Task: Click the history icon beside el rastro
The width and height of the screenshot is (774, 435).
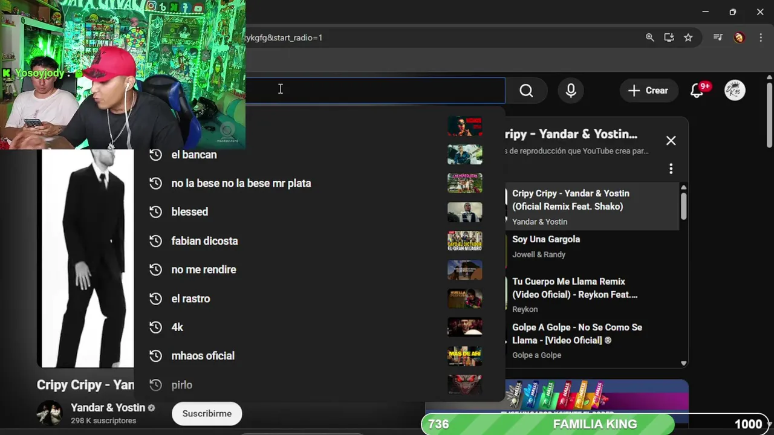Action: coord(155,298)
